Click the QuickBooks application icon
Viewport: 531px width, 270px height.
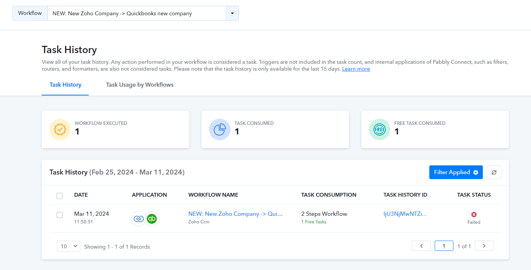click(152, 219)
